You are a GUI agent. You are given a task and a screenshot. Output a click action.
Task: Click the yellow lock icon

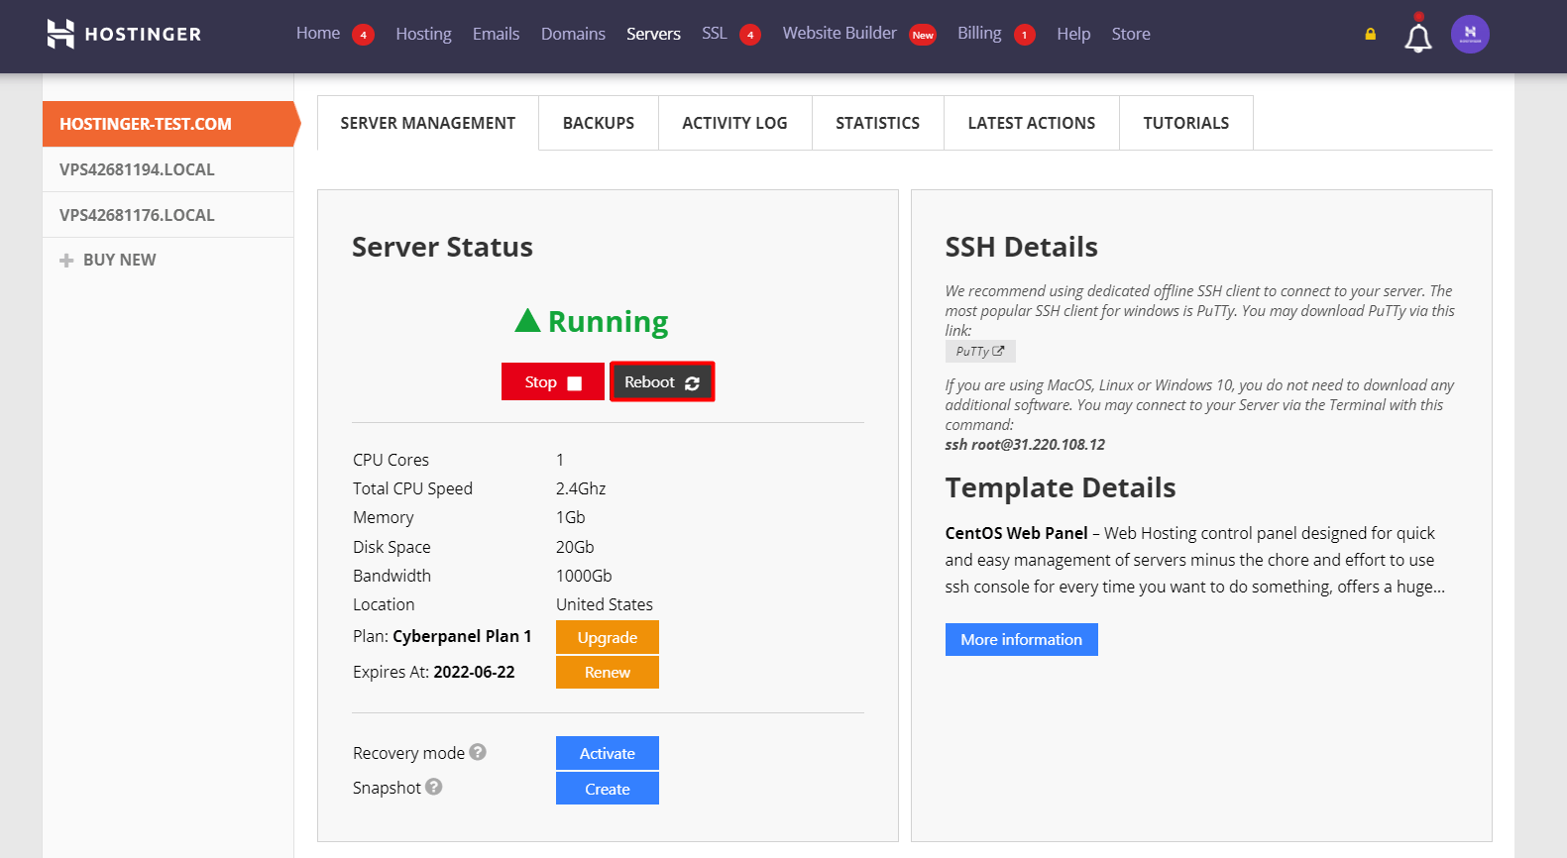[x=1371, y=34]
